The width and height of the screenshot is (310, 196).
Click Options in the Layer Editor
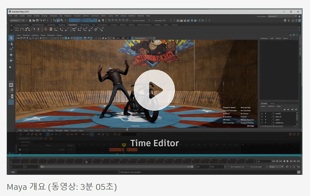tap(271, 106)
